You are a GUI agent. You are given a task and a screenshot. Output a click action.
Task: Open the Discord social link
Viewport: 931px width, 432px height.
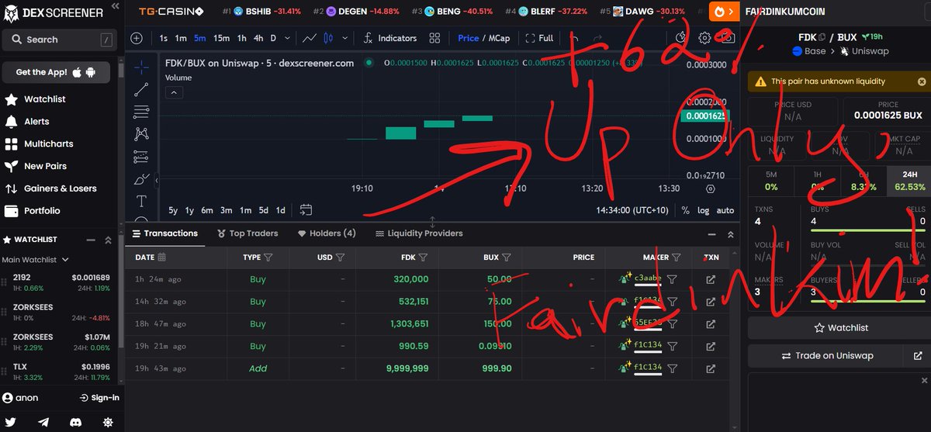coord(76,422)
